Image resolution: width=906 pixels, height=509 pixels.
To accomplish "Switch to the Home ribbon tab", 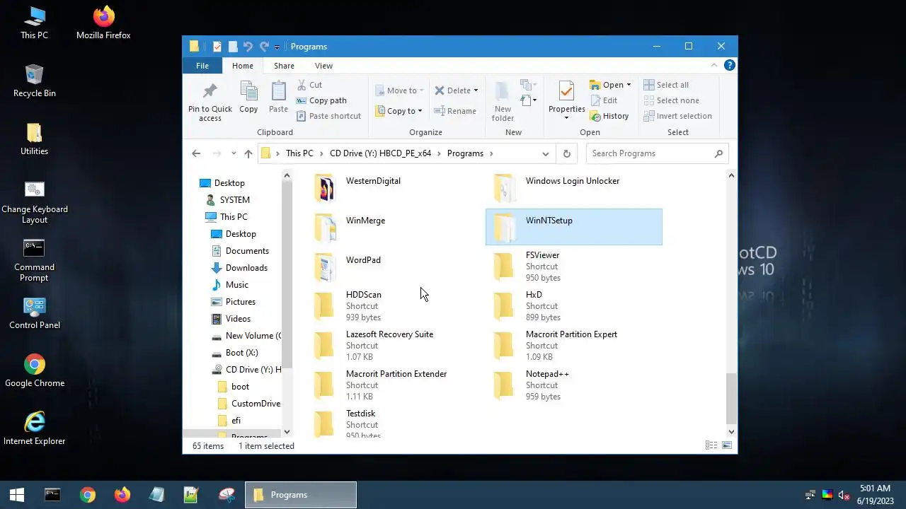I will (242, 66).
